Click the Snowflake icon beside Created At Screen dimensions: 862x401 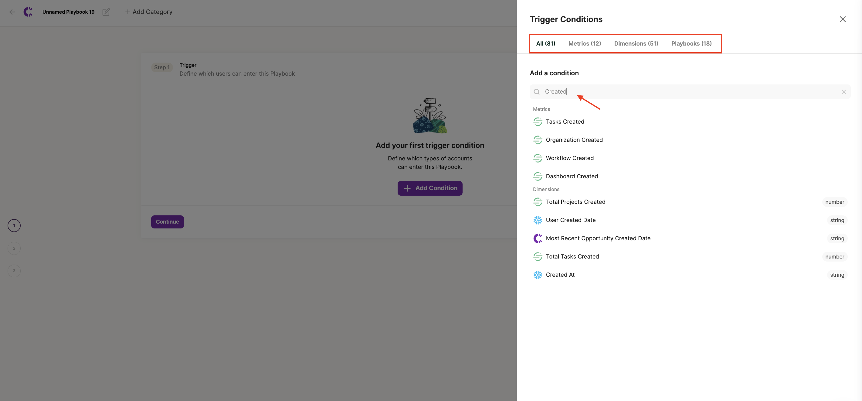pos(538,275)
